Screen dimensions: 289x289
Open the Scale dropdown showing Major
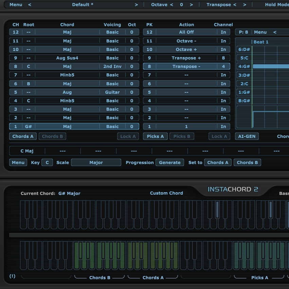96,162
